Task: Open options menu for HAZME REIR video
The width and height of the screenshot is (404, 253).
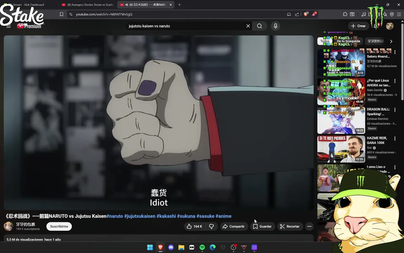Action: point(395,138)
